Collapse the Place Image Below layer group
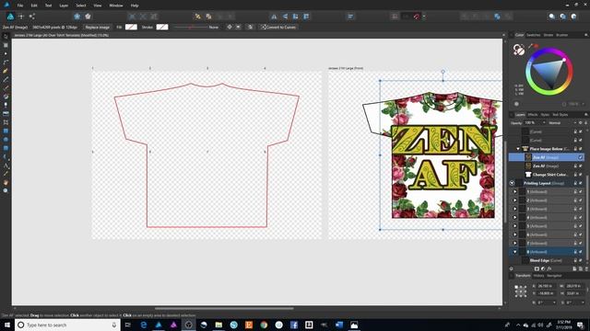 [x=518, y=149]
